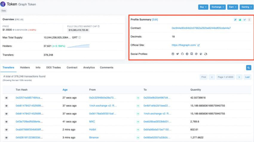Click the Last page button
Viewport: 254px width, 142px height.
(x=247, y=77)
